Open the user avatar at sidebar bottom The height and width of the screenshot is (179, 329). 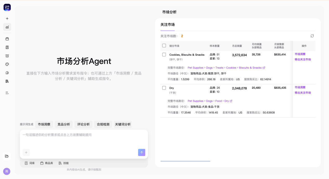point(7,171)
